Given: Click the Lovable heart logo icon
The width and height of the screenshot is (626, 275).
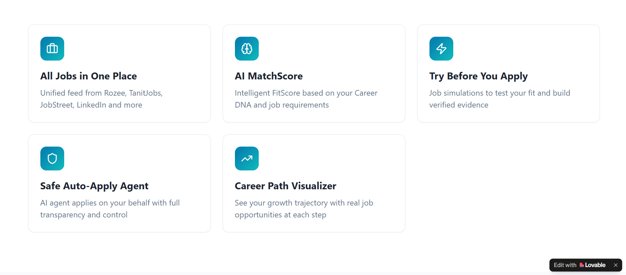Looking at the screenshot, I should pos(582,265).
